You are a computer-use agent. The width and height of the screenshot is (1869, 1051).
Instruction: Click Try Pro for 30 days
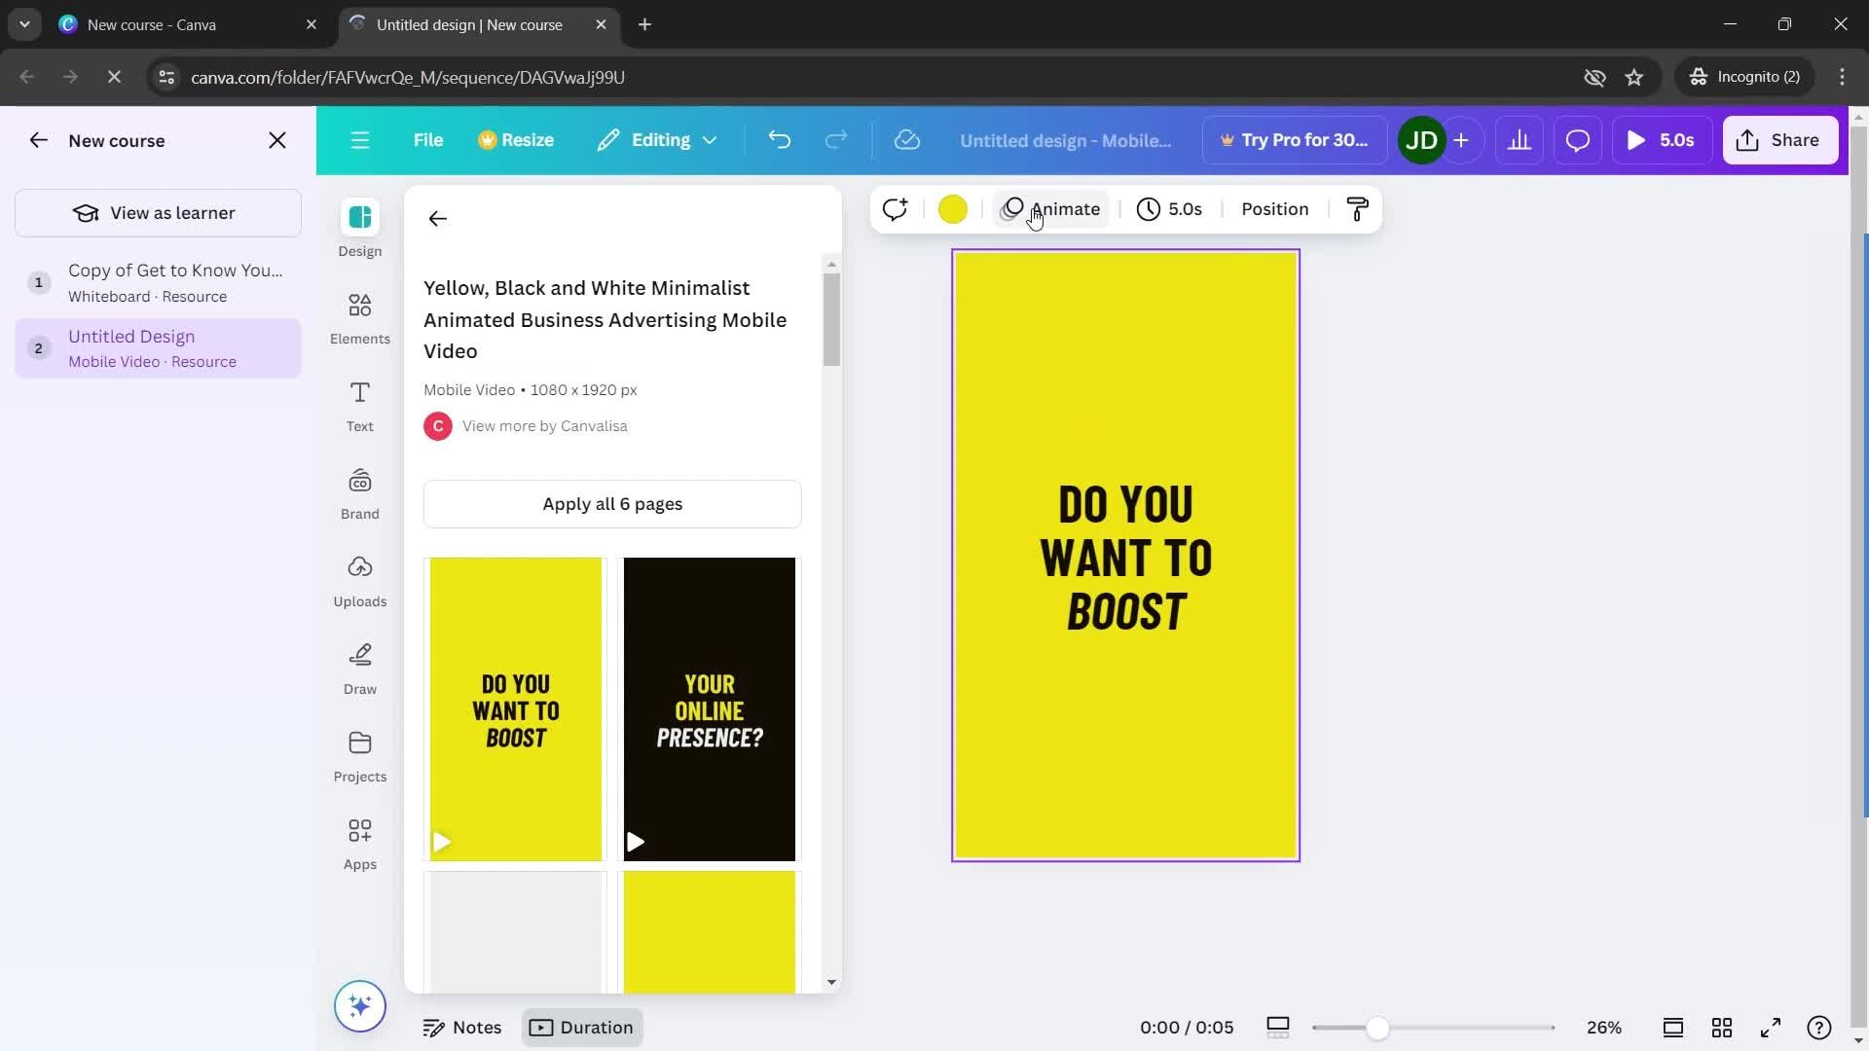[1294, 140]
